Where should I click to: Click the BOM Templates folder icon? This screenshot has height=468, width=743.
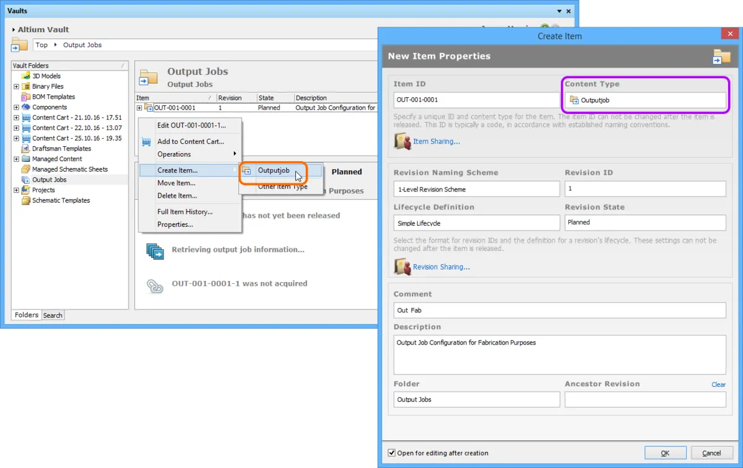click(26, 97)
